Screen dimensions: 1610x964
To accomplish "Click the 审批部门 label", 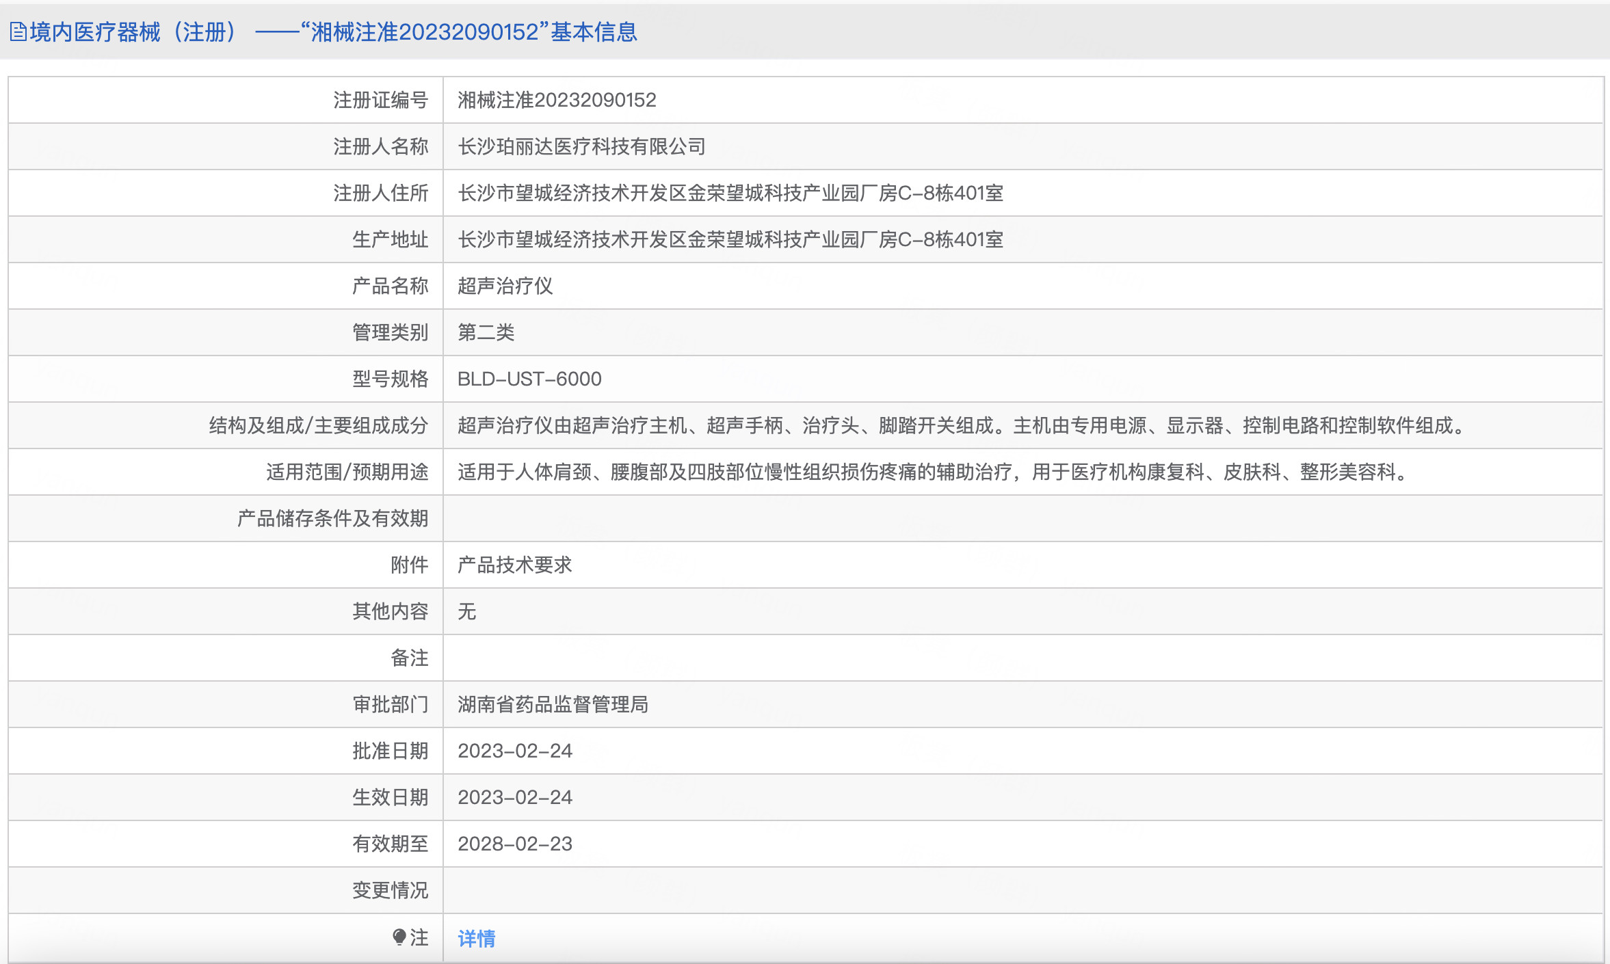I will pos(391,704).
